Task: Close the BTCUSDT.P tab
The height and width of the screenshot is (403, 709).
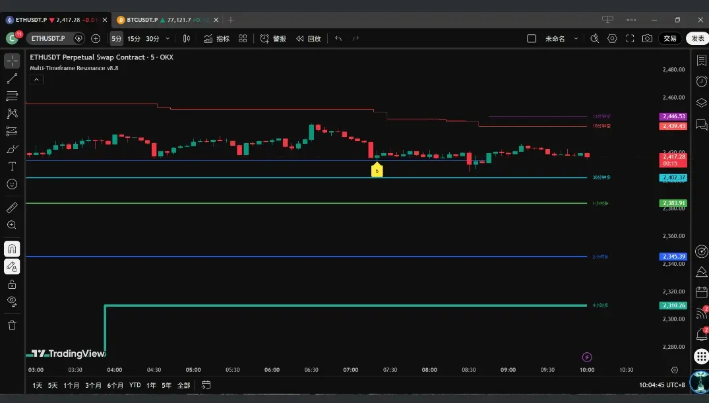Action: tap(216, 20)
